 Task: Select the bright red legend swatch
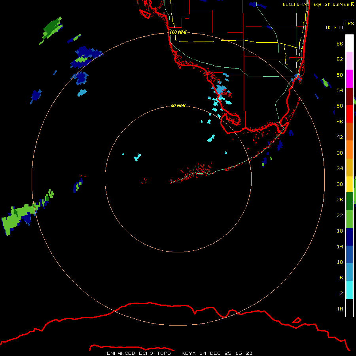tap(349, 114)
